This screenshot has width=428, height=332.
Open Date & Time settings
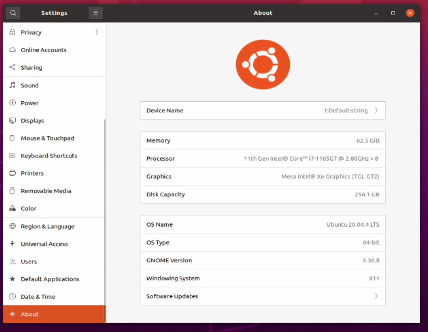[54, 297]
